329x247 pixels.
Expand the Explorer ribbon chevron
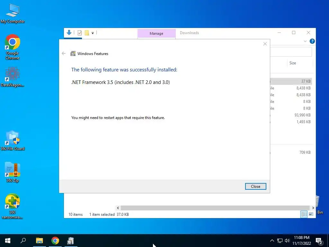pos(305,41)
